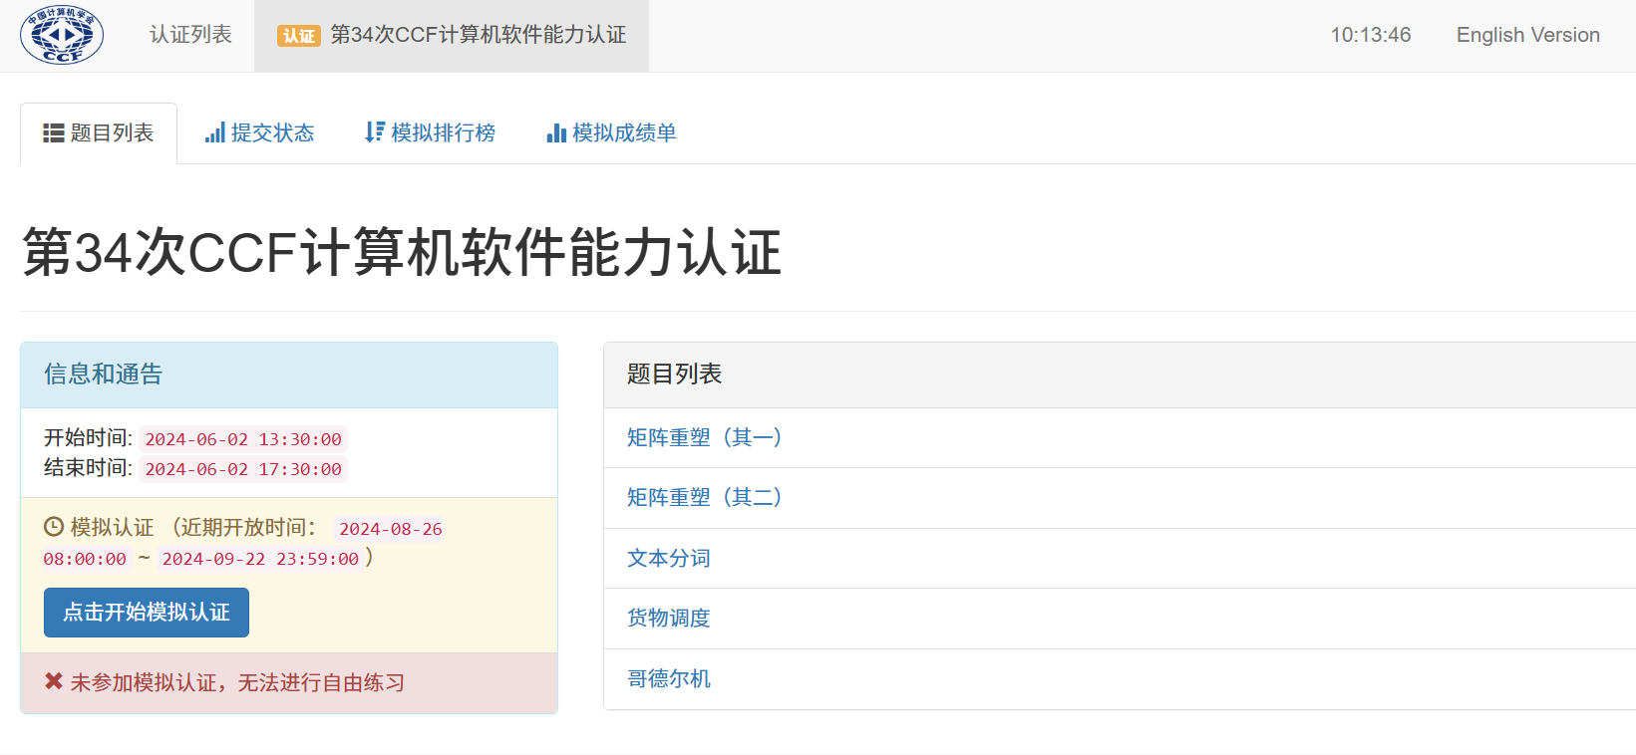Click 点击开始模拟认证 button
Image resolution: width=1636 pixels, height=755 pixels.
(x=147, y=613)
